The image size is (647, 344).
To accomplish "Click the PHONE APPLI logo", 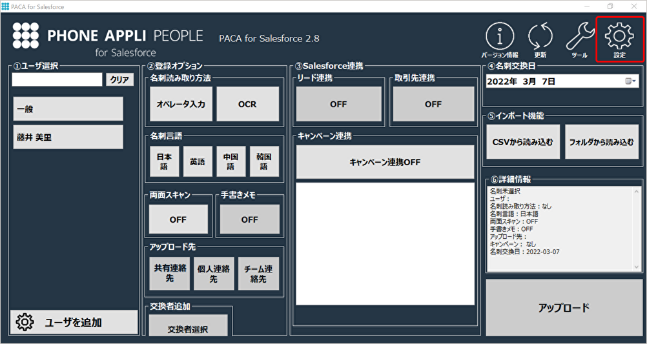I will (26, 35).
